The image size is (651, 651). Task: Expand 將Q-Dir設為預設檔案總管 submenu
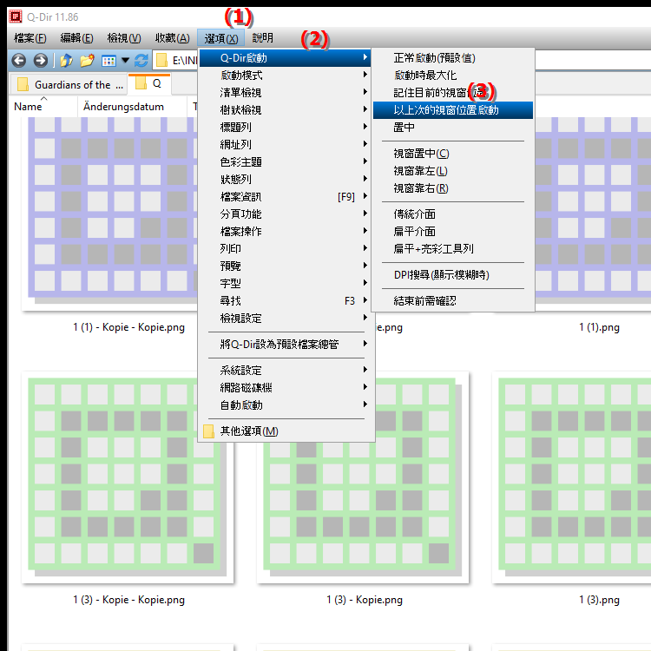point(286,345)
